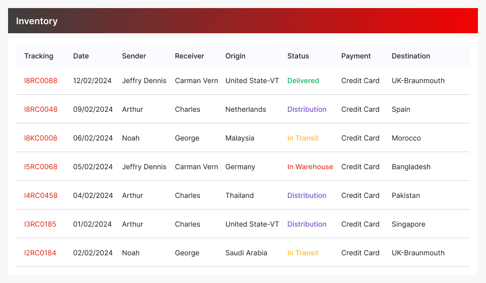View shipment I3RC0185

[40, 224]
